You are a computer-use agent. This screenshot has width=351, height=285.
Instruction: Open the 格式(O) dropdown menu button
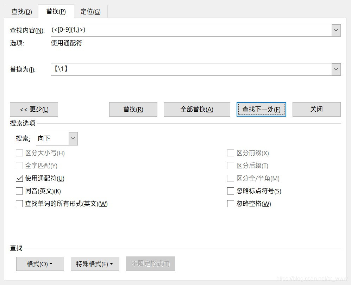click(40, 264)
